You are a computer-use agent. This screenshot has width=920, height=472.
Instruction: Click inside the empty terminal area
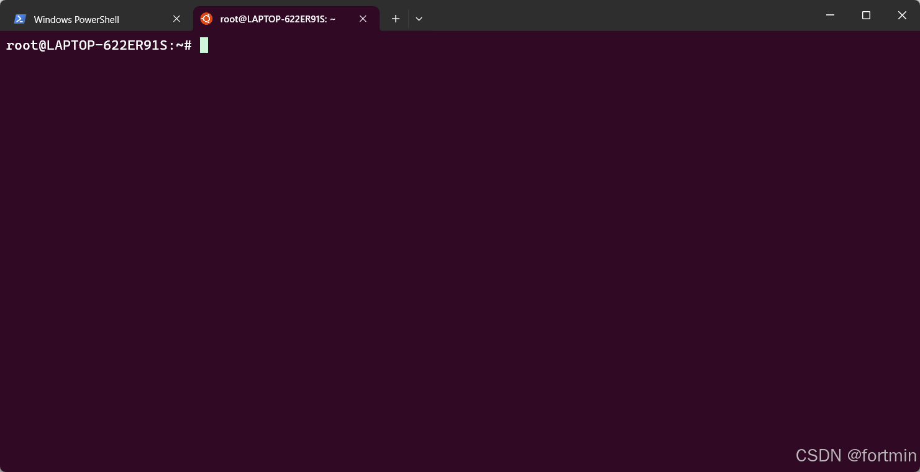click(435, 248)
